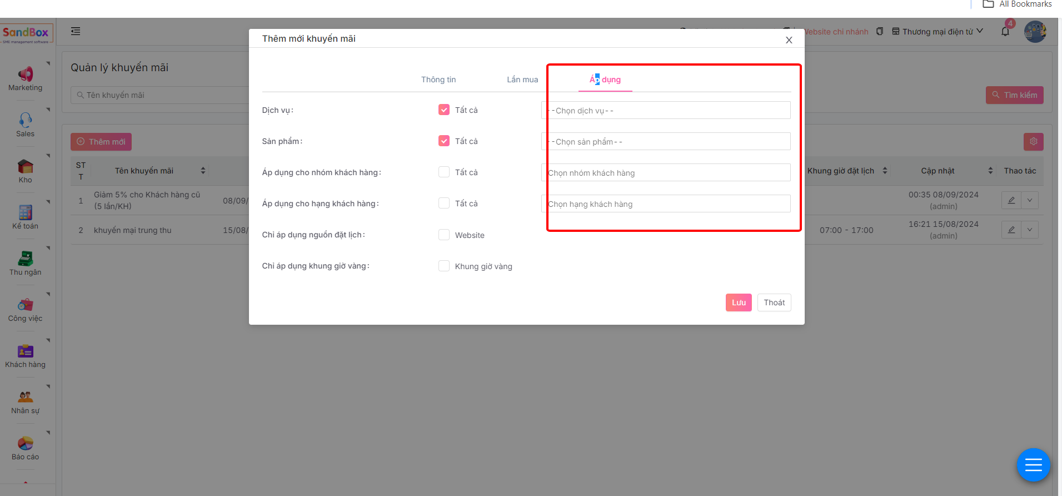
Task: Switch to the Lần mua tab
Action: (522, 80)
